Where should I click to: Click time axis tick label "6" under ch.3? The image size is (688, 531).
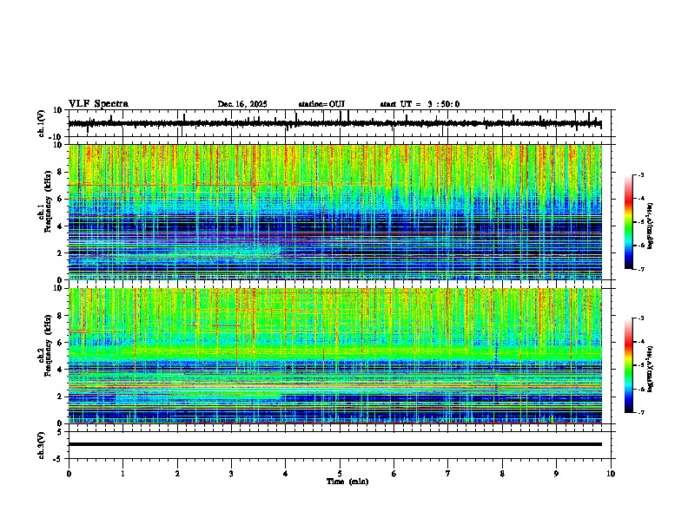(394, 474)
